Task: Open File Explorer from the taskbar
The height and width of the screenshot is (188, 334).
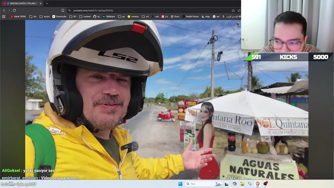Action: coord(242,184)
